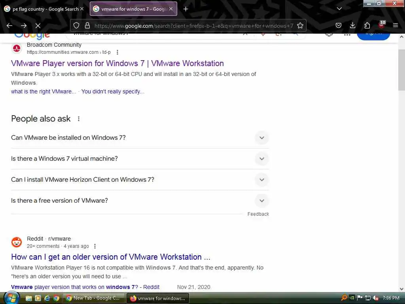Click the padlock site info icon
The image size is (405, 304).
pyautogui.click(x=87, y=26)
